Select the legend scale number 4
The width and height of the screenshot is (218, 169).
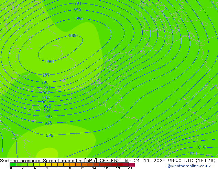(35, 168)
